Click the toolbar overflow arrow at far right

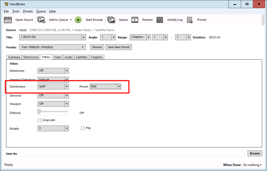pyautogui.click(x=263, y=24)
